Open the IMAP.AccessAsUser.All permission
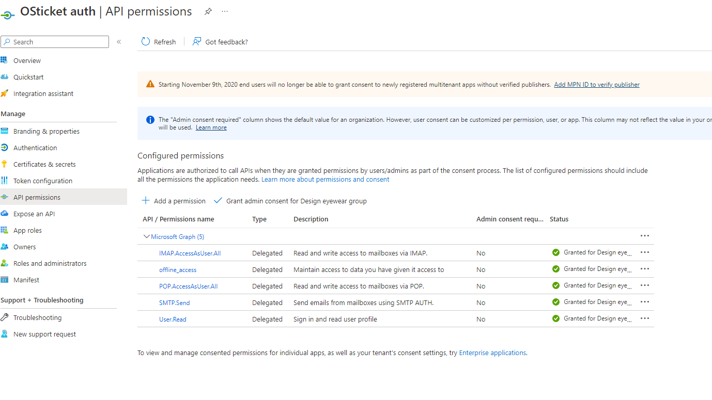 click(x=190, y=253)
